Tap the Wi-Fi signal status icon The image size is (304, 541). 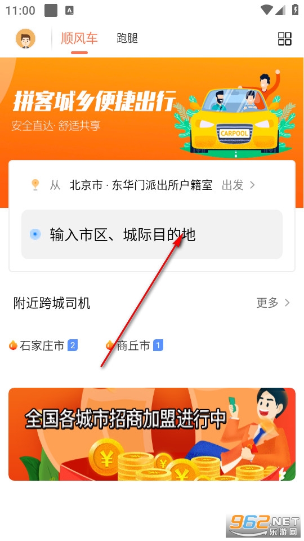[x=266, y=10]
